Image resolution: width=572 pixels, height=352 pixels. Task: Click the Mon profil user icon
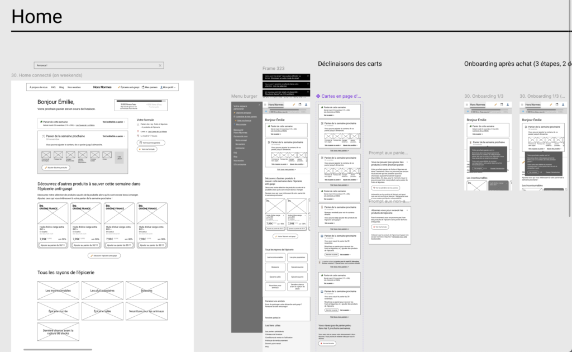click(161, 87)
